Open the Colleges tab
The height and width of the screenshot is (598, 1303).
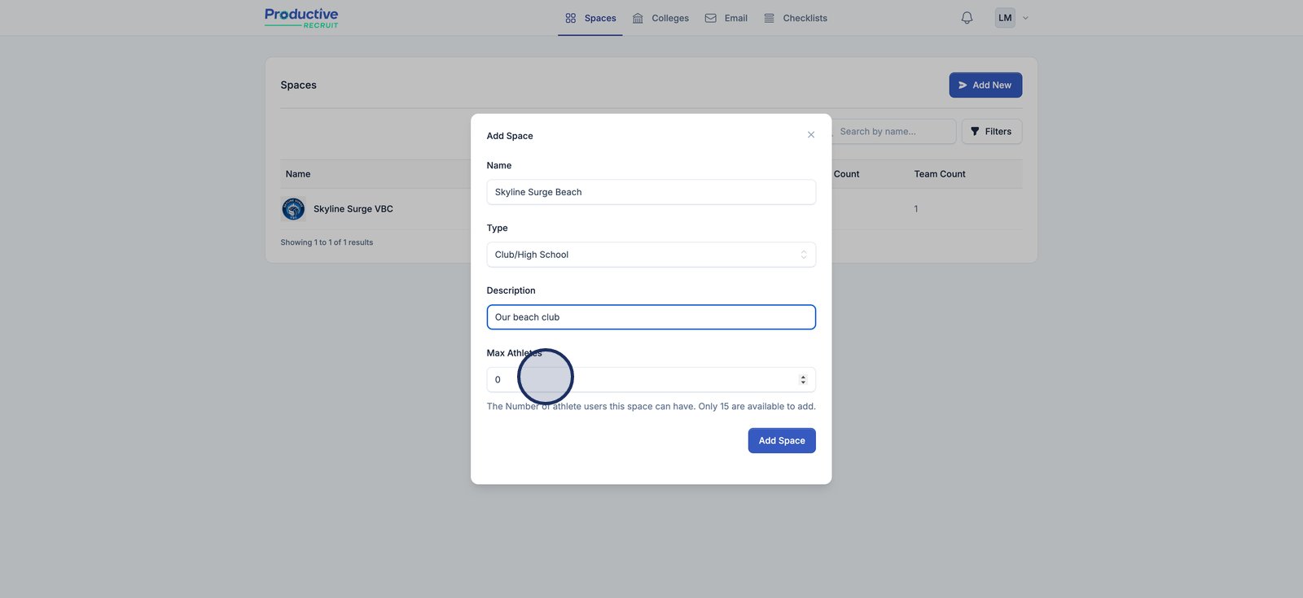(x=661, y=18)
